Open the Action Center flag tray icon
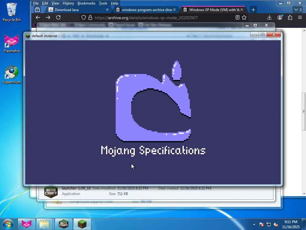Screen dimensions: 306x230 pyautogui.click(x=261, y=224)
